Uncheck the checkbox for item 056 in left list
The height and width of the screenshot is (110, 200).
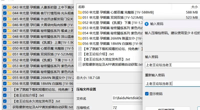(4, 83)
